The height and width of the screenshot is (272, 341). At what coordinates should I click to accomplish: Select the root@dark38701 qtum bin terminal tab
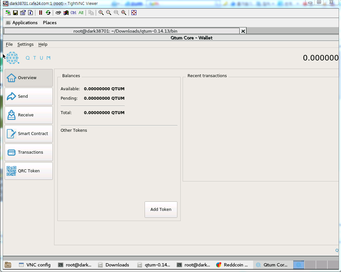(x=122, y=31)
